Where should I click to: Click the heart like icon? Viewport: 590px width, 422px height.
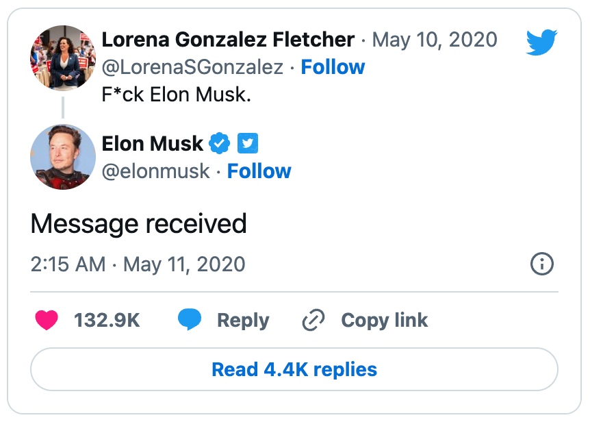47,320
